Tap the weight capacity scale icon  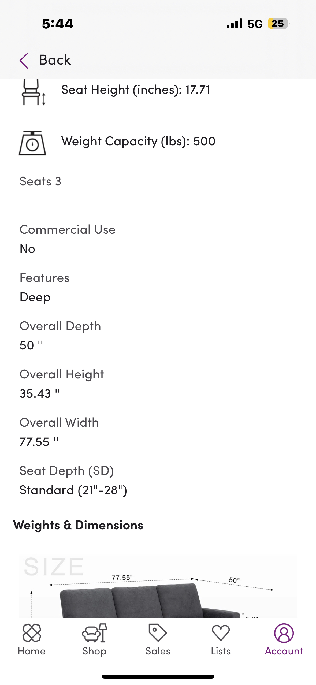(x=32, y=143)
